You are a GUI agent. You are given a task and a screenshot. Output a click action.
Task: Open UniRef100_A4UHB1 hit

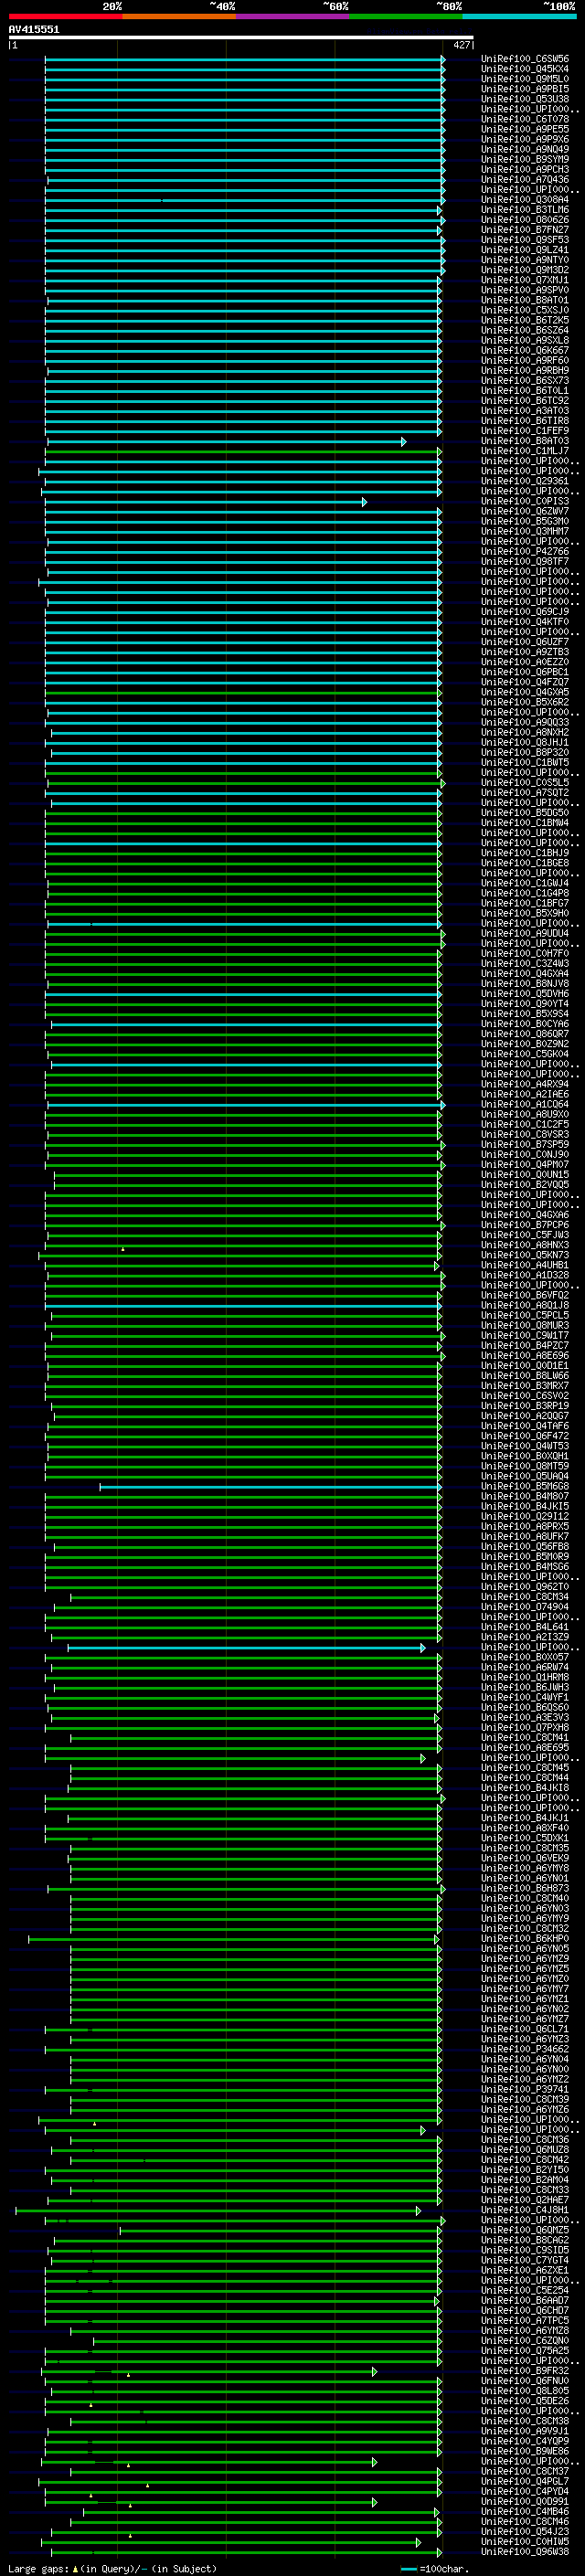click(x=525, y=1265)
